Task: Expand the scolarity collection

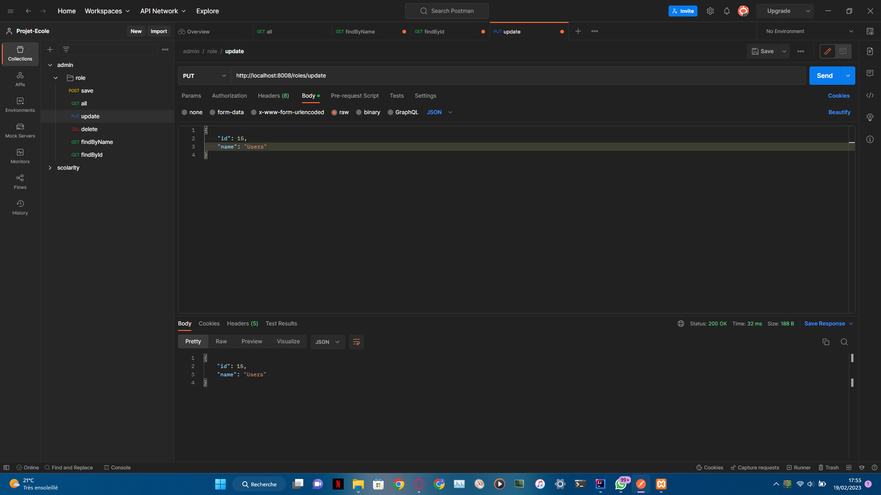Action: click(x=50, y=168)
